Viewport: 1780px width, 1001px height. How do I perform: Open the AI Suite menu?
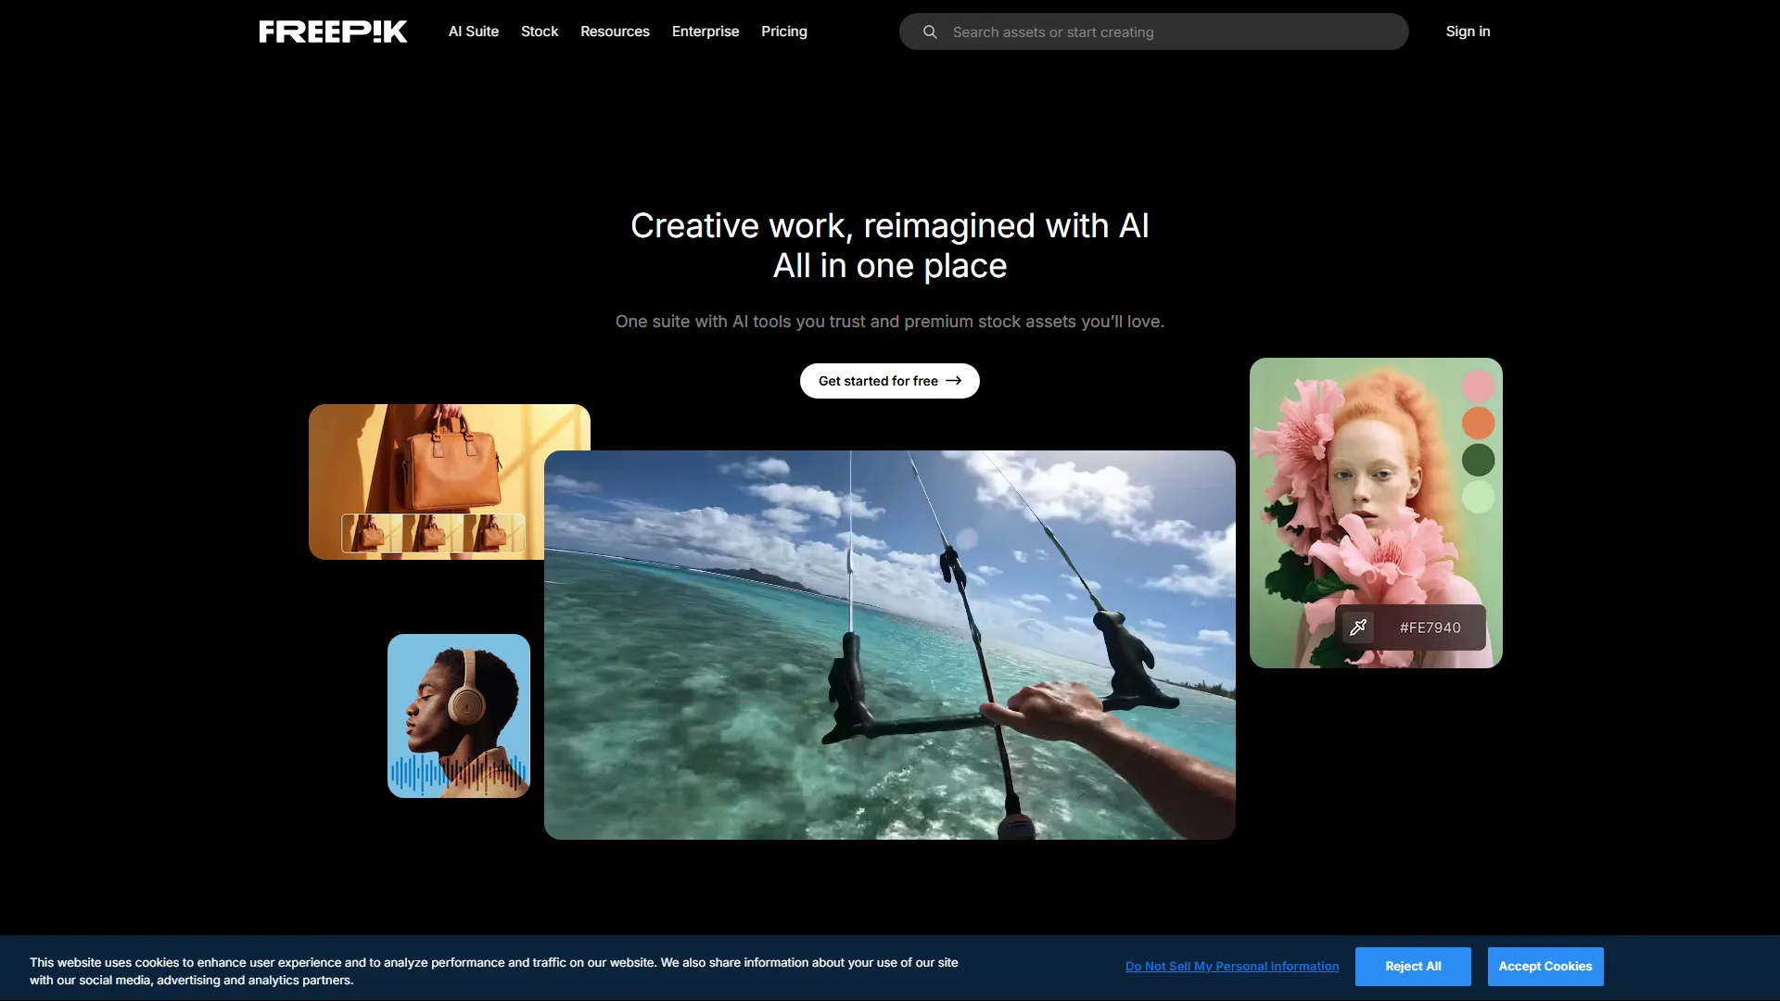[x=473, y=31]
